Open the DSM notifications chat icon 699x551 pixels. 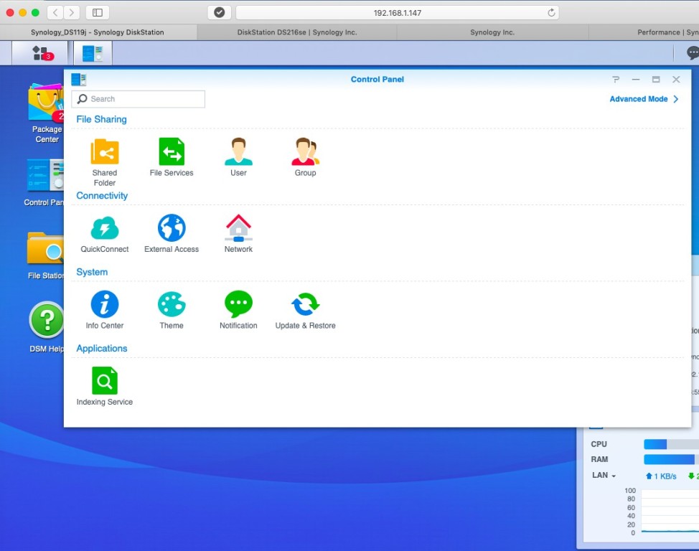coord(693,53)
